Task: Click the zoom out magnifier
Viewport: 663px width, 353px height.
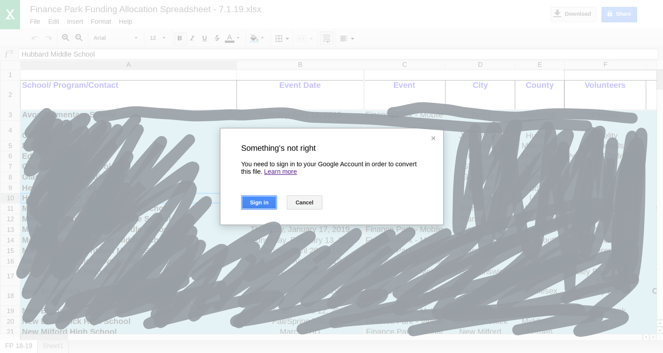Action: (79, 38)
